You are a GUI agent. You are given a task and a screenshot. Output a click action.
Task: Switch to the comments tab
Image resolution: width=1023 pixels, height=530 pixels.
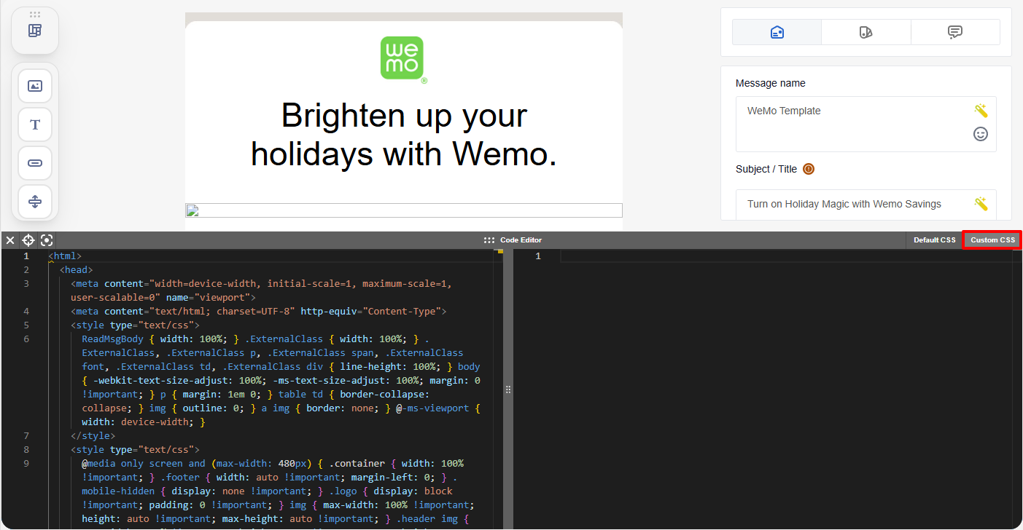[955, 32]
